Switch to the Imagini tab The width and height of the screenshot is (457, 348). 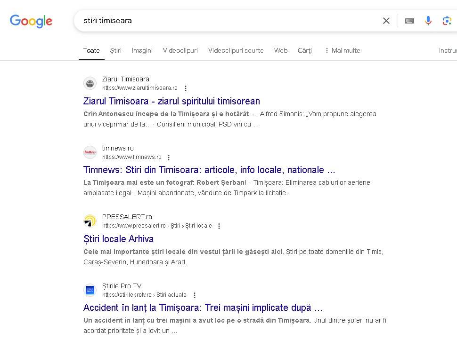pos(142,50)
